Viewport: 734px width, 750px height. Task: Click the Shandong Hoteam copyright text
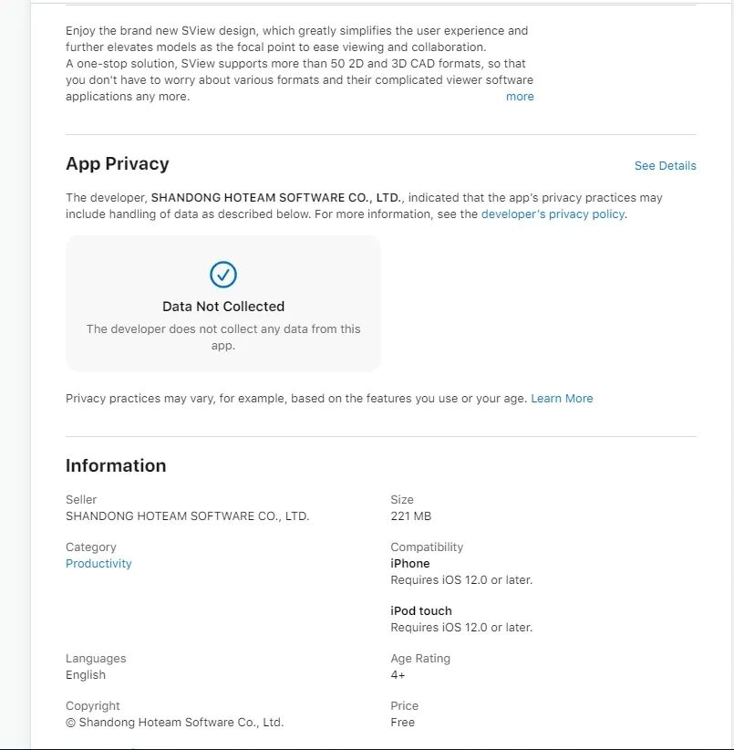[174, 723]
